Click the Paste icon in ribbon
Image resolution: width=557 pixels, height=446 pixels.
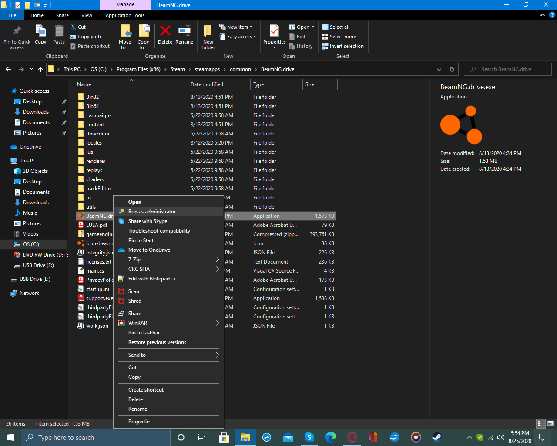click(59, 31)
